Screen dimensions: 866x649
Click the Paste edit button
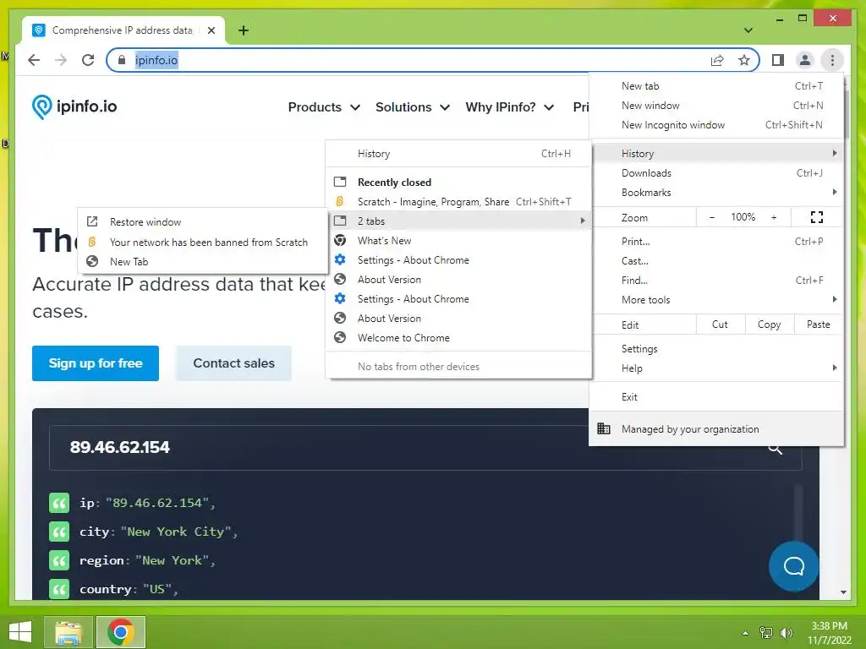click(819, 324)
